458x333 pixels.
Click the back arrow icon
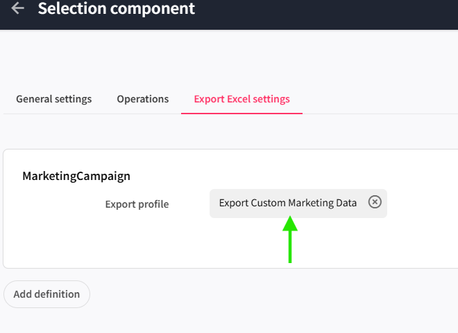18,9
